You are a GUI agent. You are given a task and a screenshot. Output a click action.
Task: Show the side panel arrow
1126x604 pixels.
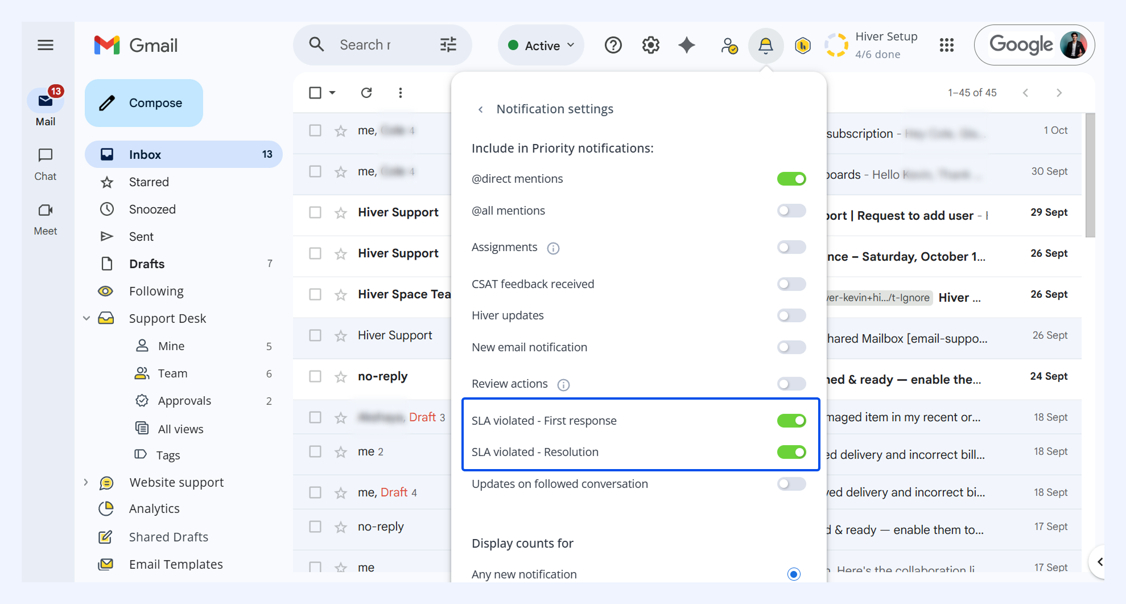1100,562
